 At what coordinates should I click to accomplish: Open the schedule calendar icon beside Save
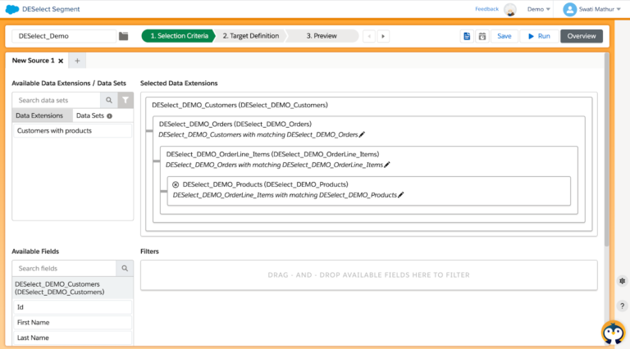pyautogui.click(x=482, y=36)
